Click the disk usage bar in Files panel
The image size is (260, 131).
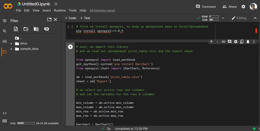(x=26, y=123)
